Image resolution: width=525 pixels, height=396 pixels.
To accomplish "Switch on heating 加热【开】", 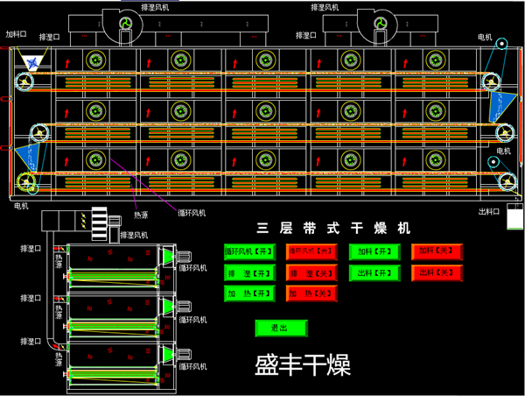I will [x=250, y=294].
